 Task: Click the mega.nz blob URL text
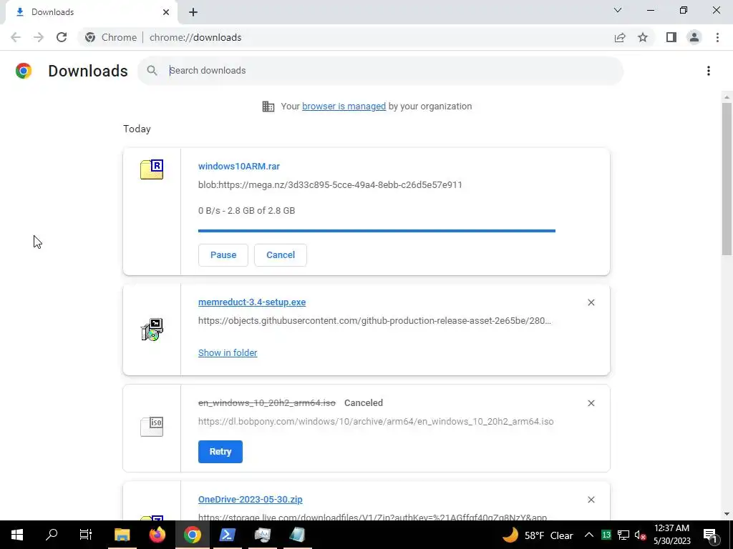(330, 185)
